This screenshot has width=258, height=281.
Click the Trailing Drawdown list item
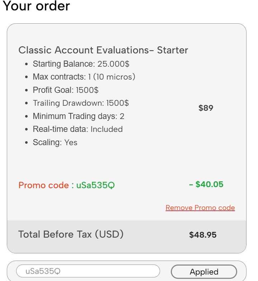tap(81, 103)
